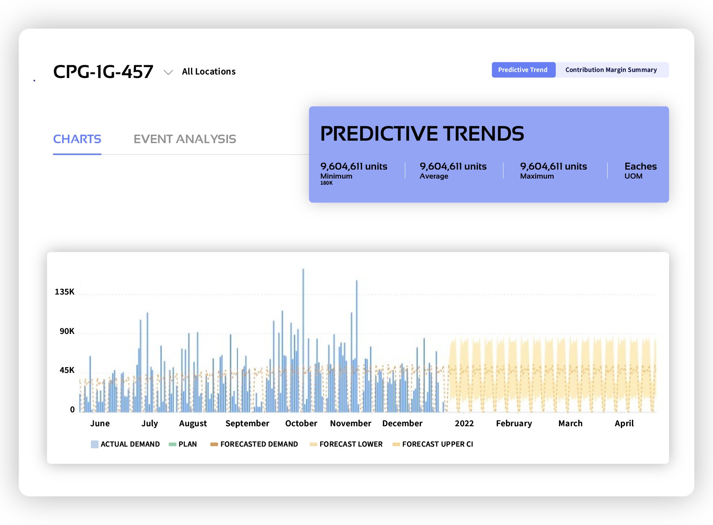
Task: Toggle FORECASTED DEMAND legend swatch
Action: [214, 444]
